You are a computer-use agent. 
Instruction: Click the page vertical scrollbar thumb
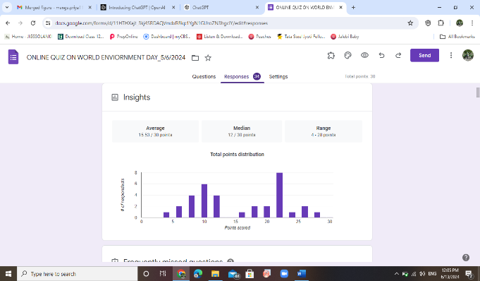tap(478, 92)
